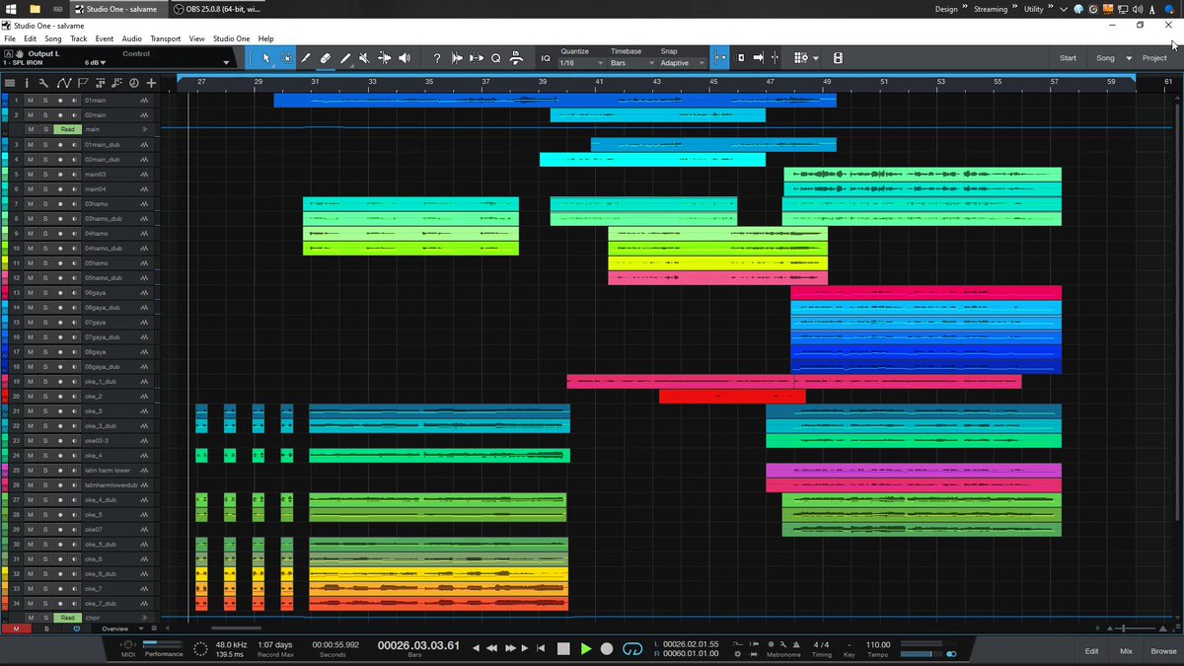Mute track 06gaya
The image size is (1184, 666).
(x=31, y=293)
